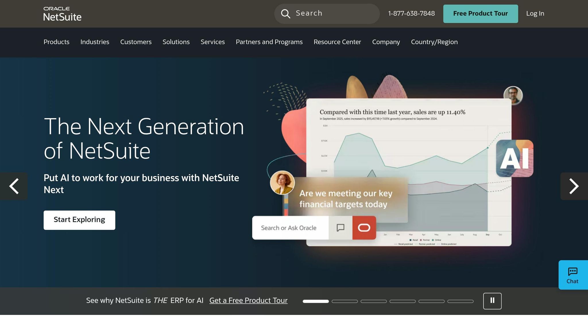The image size is (588, 331).
Task: Jump to the sixth carousel slide indicator
Action: coord(460,301)
